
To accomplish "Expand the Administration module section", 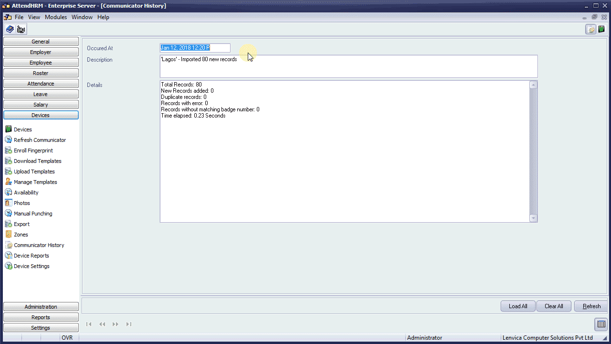I will (41, 307).
